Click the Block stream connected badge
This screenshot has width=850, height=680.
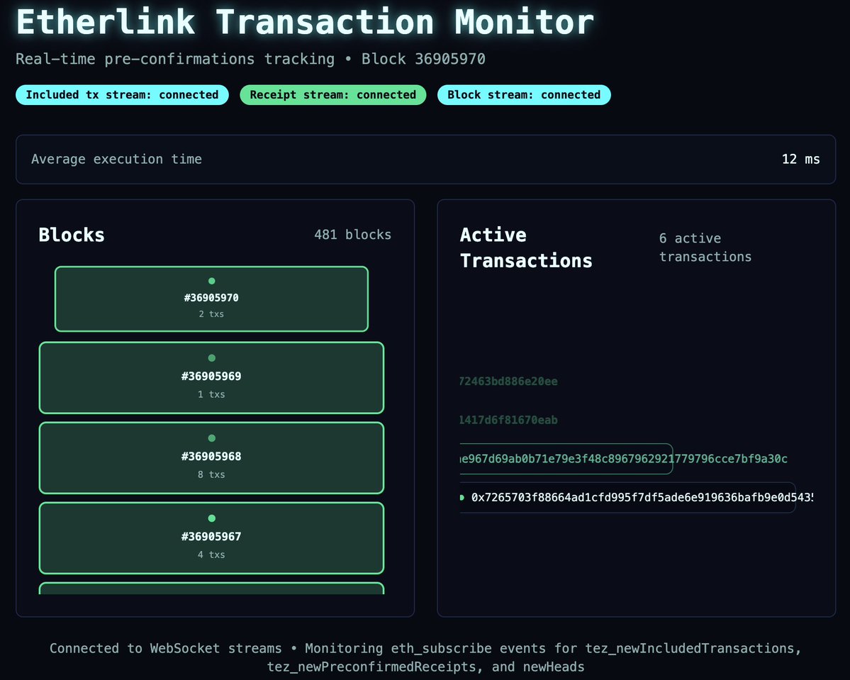click(524, 95)
